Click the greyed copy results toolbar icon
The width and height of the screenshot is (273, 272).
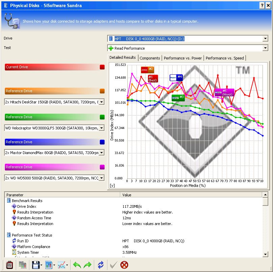point(22,265)
